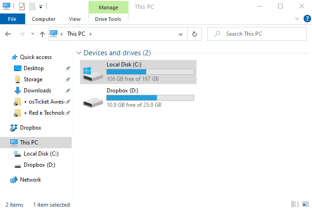
Task: Click the Quick access star icon
Action: click(x=14, y=57)
